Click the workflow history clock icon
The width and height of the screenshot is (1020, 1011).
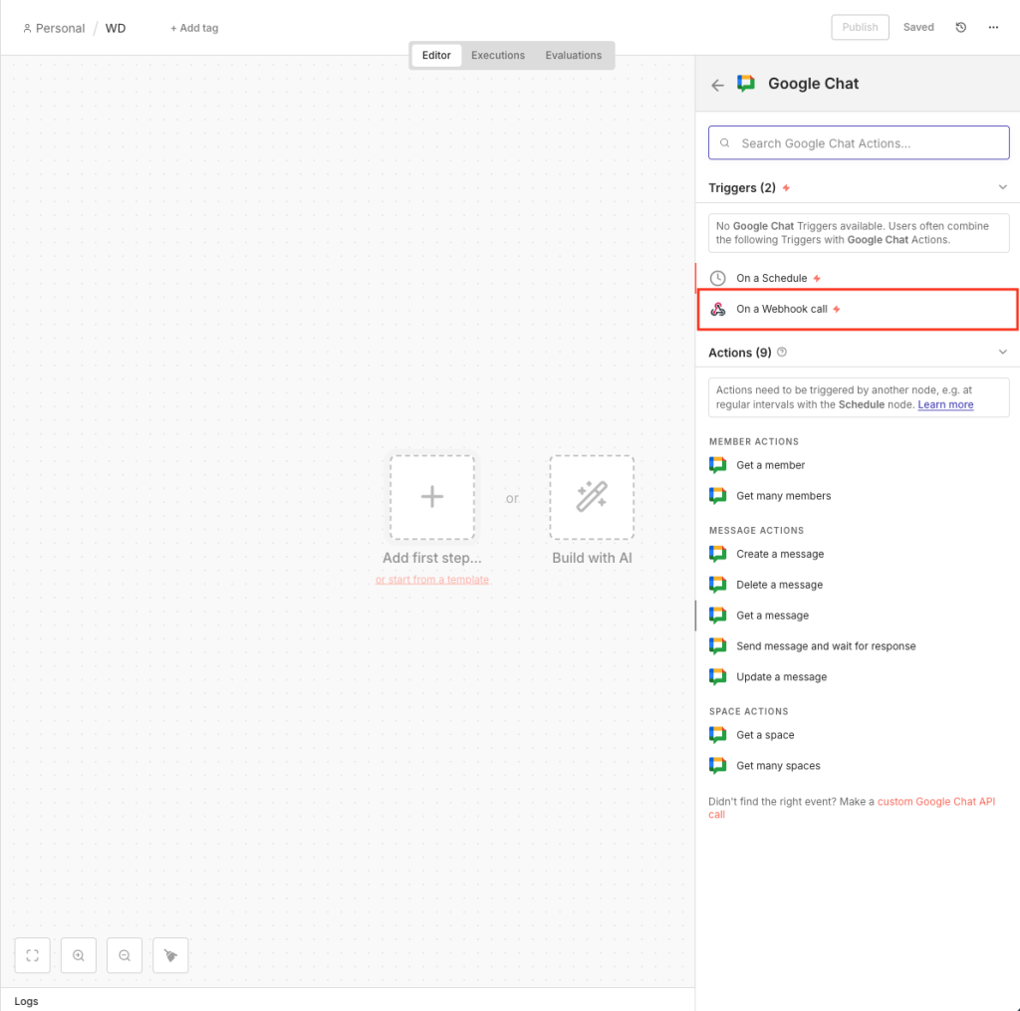(961, 28)
